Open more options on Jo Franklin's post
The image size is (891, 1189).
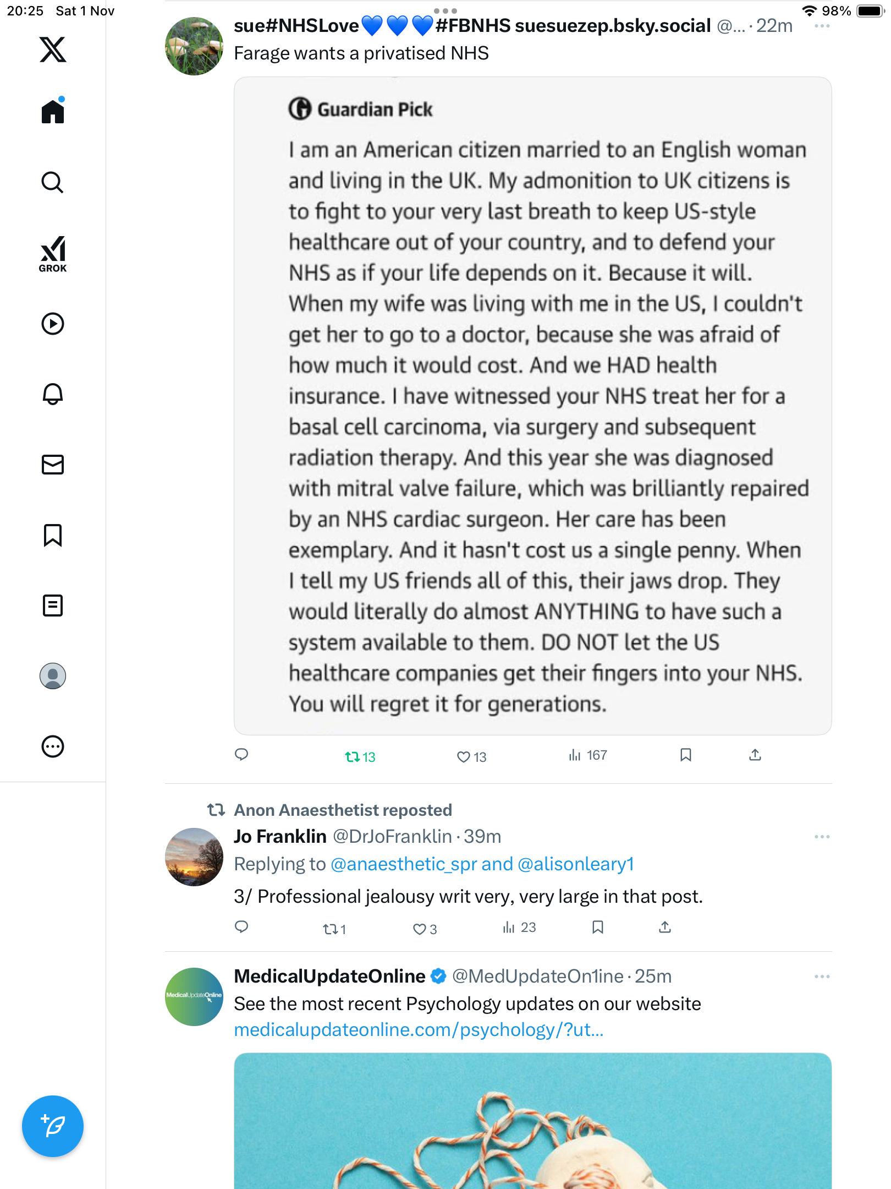tap(822, 837)
